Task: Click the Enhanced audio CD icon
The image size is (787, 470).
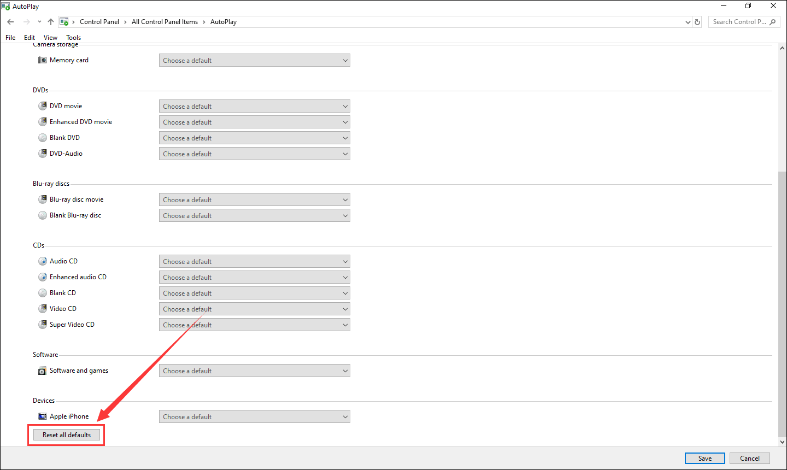Action: click(42, 277)
